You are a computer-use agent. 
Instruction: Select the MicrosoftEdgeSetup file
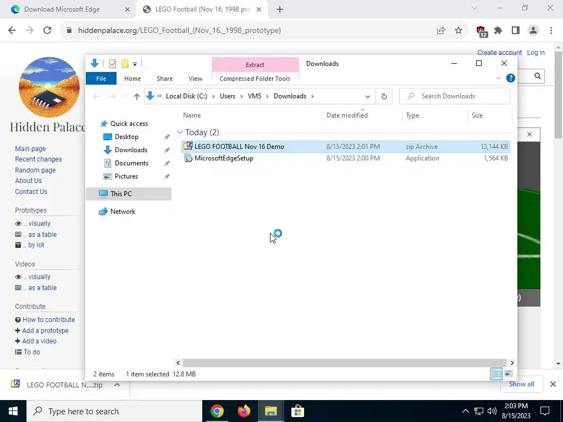(x=345, y=158)
